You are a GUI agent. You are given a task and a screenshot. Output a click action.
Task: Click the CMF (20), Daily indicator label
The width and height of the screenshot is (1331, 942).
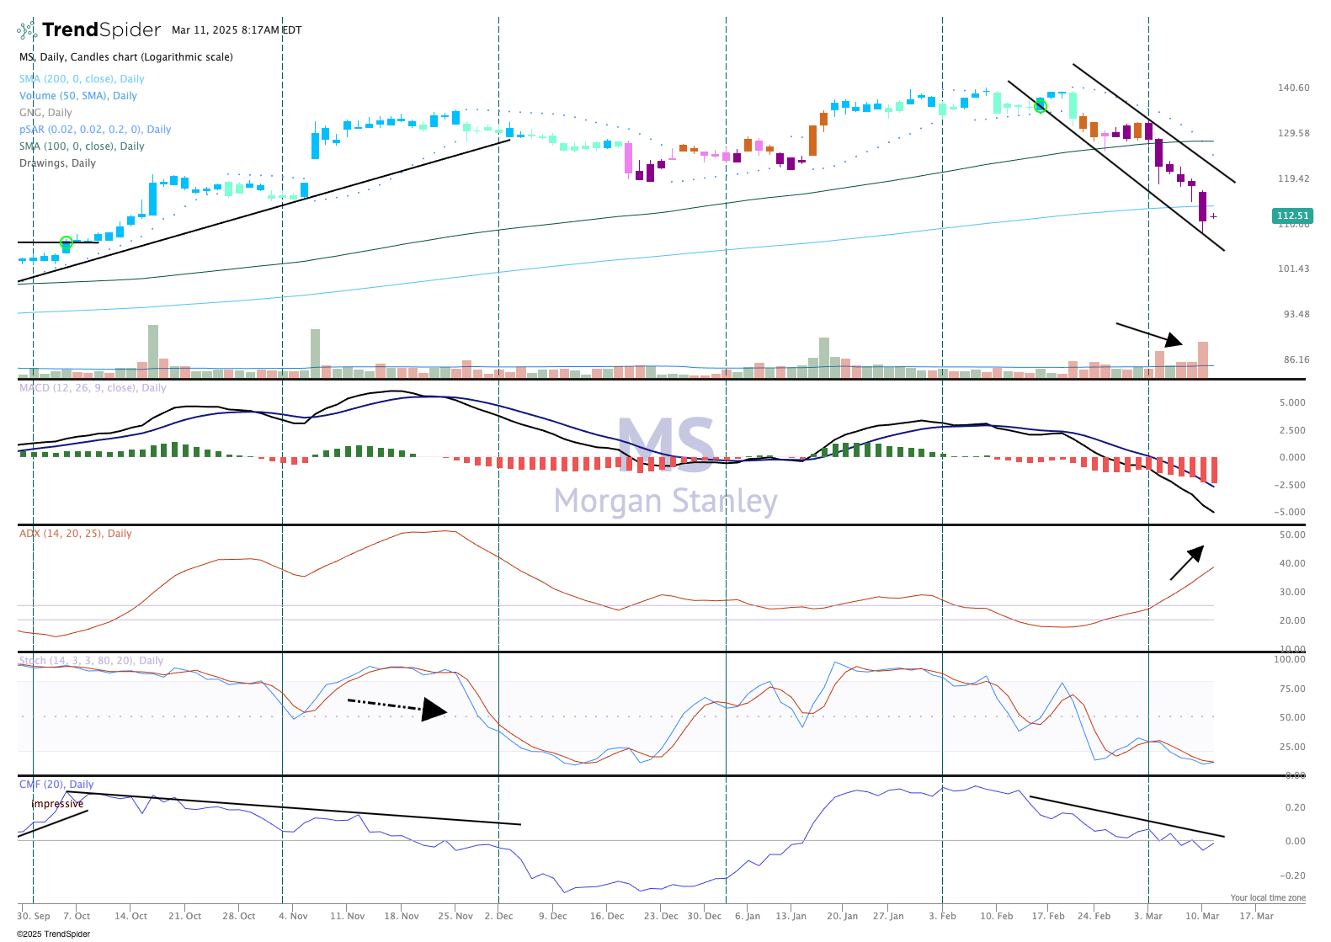point(56,785)
